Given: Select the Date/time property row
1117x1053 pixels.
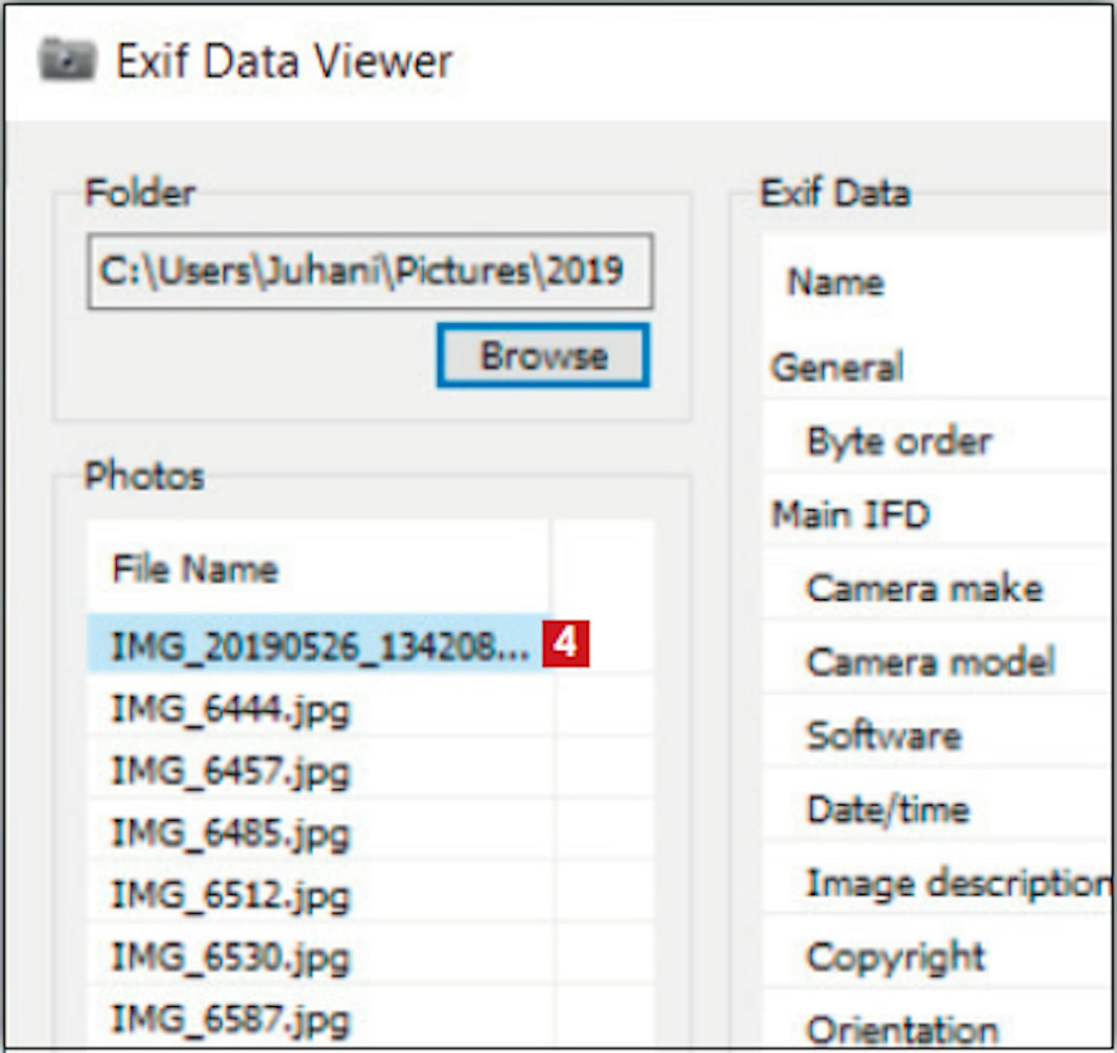Looking at the screenshot, I should [888, 809].
